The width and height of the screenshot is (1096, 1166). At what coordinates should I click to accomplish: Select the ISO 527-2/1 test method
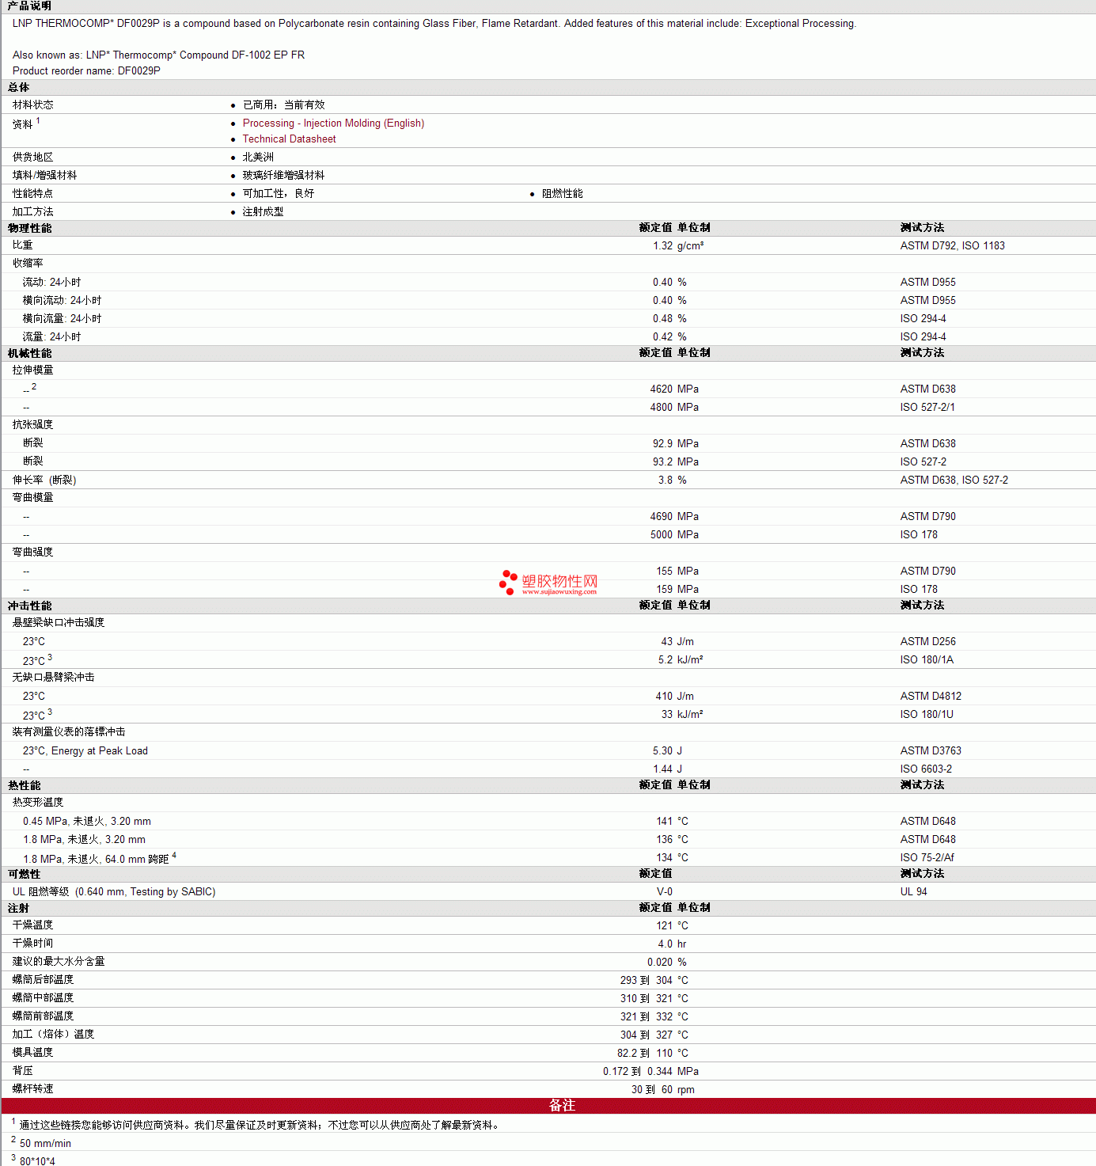927,408
